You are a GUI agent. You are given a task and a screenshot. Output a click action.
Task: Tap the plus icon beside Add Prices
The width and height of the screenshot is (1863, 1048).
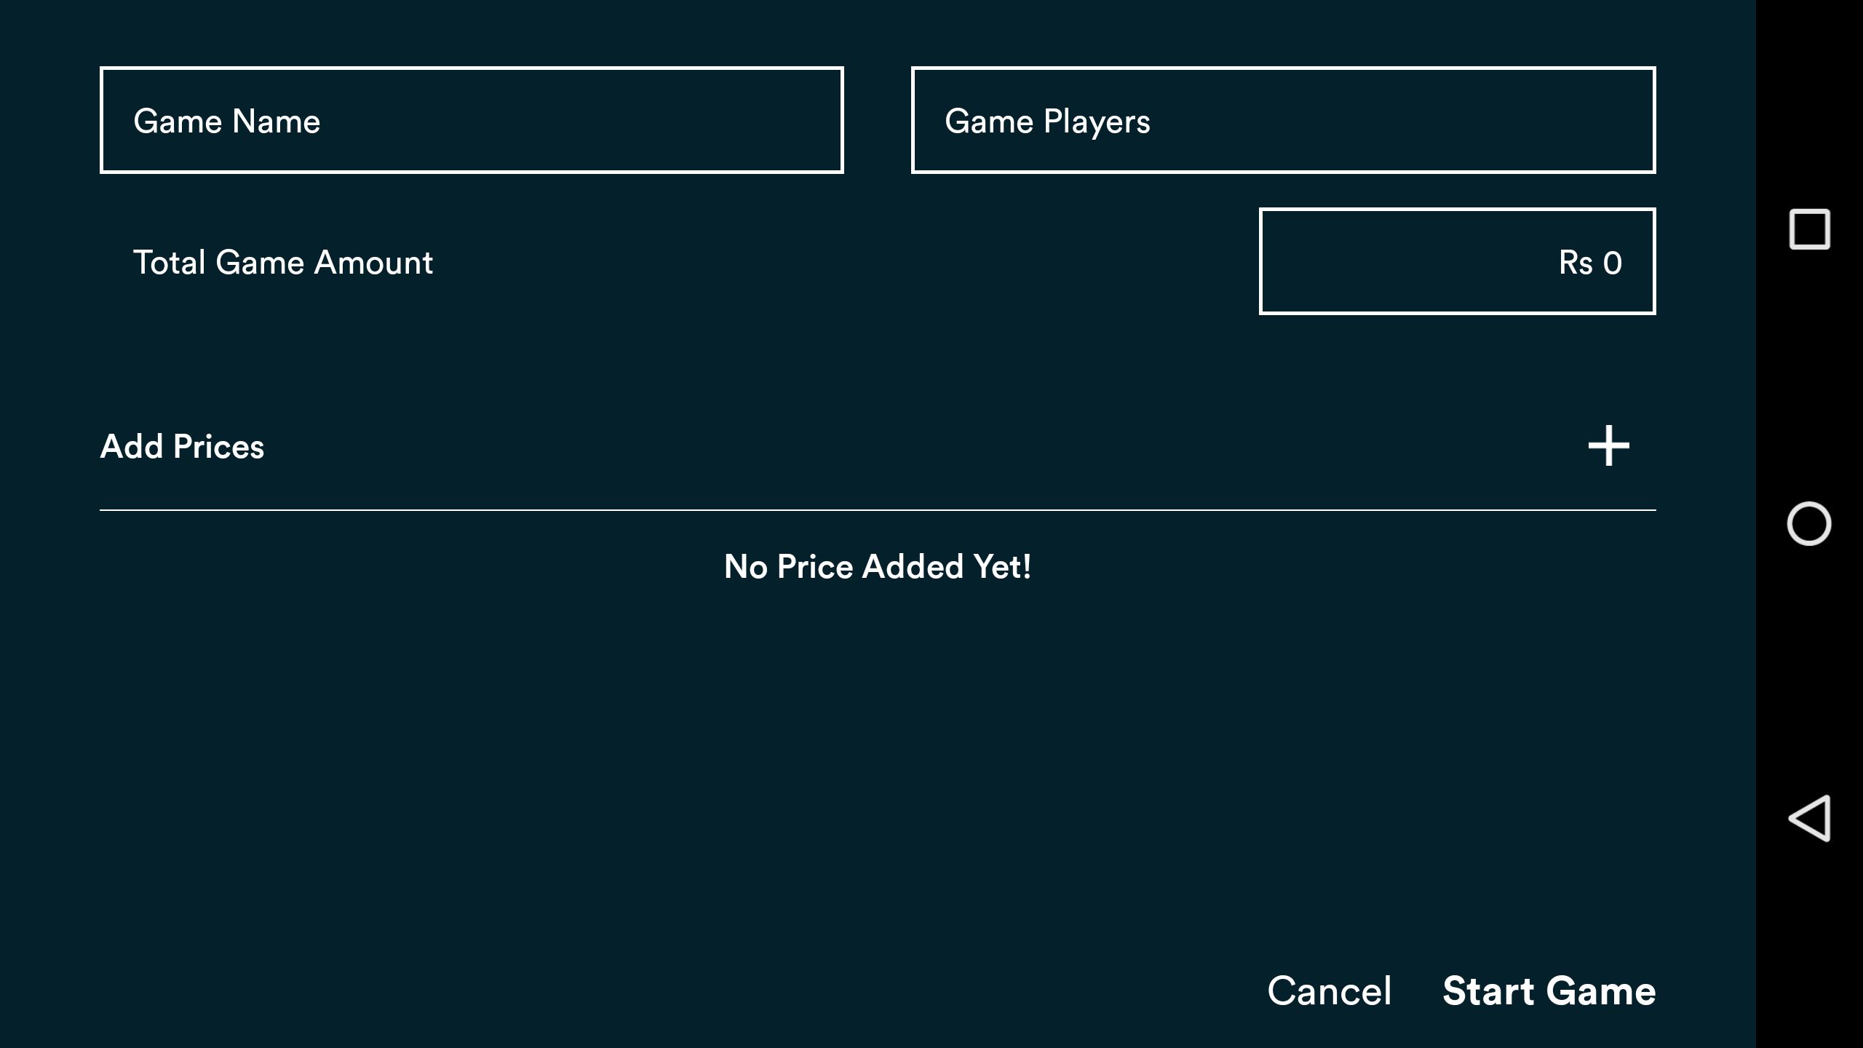tap(1608, 445)
